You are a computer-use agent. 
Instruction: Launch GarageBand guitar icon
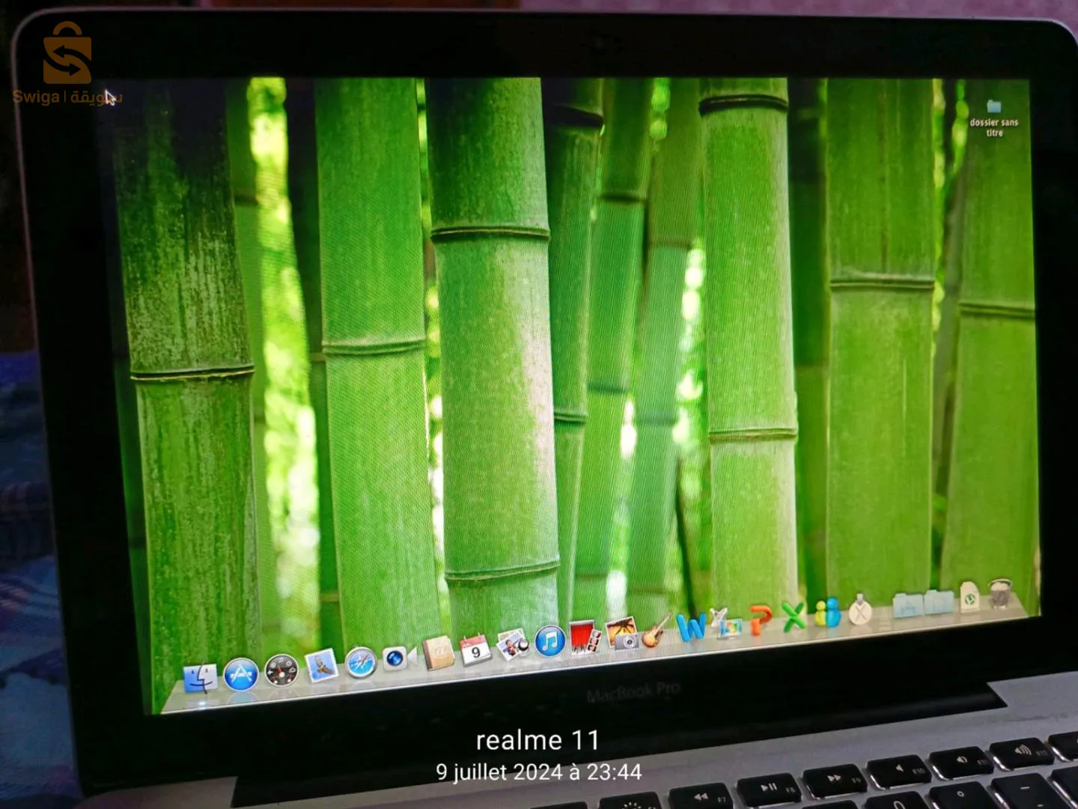[657, 630]
